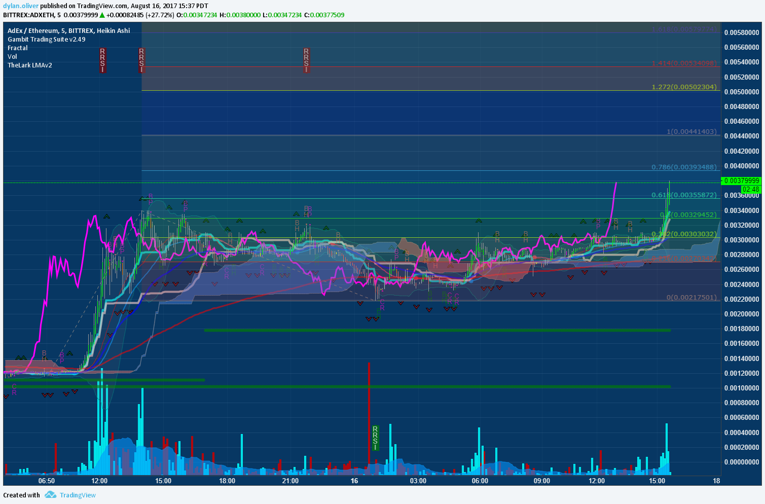Click the C:0.00377509 close value

point(324,15)
